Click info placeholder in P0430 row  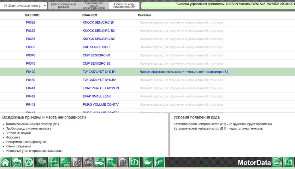181,80
